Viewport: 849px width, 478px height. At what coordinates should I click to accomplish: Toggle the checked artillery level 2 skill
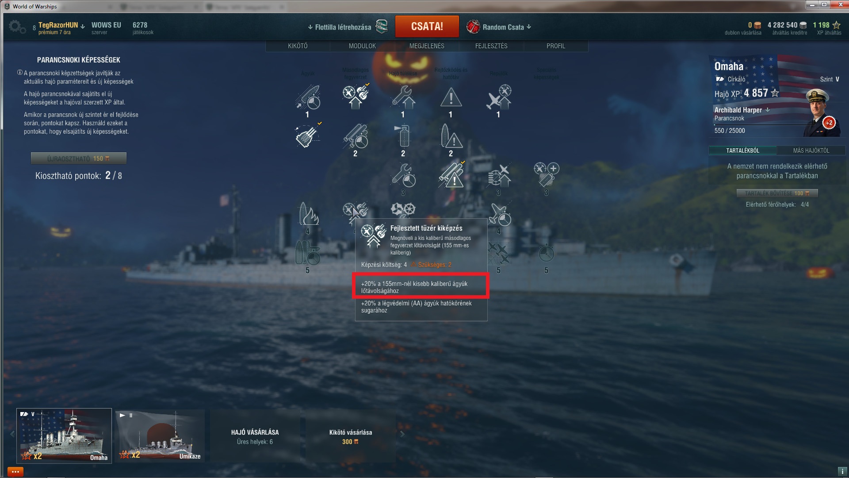coord(308,135)
